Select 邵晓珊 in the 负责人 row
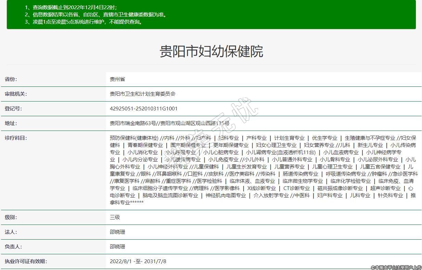The width and height of the screenshot is (422, 270). (x=117, y=247)
